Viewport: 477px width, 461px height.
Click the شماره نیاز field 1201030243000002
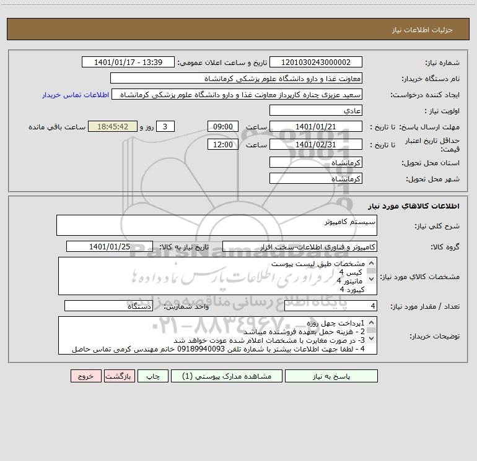pos(316,62)
